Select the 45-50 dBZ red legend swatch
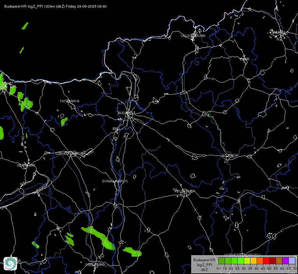Screen dimensions: 298x274 point(266,261)
